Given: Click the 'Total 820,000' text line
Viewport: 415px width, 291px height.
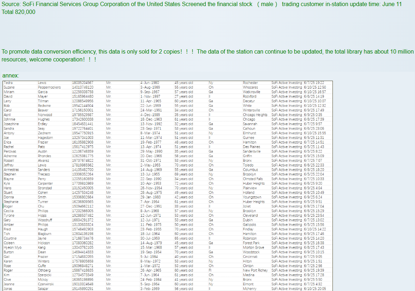Looking at the screenshot, I should point(19,12).
